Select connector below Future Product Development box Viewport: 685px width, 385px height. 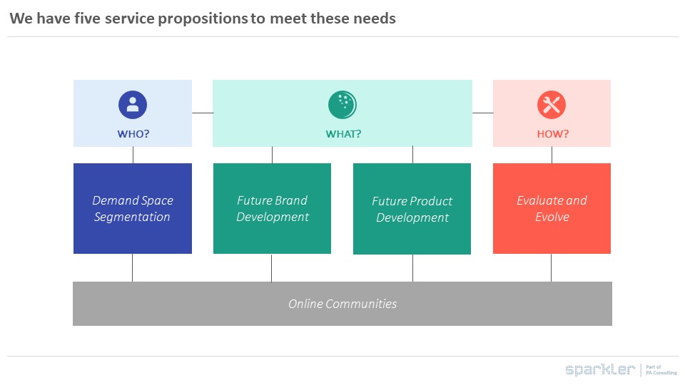pos(412,268)
